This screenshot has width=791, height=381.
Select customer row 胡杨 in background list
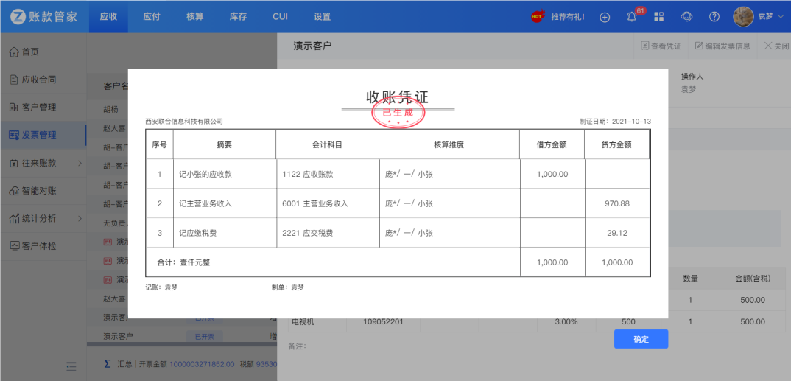(111, 109)
